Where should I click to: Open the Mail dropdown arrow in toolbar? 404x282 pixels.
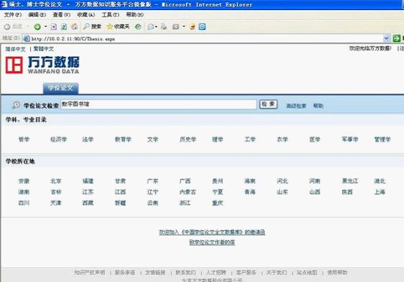tap(156, 27)
